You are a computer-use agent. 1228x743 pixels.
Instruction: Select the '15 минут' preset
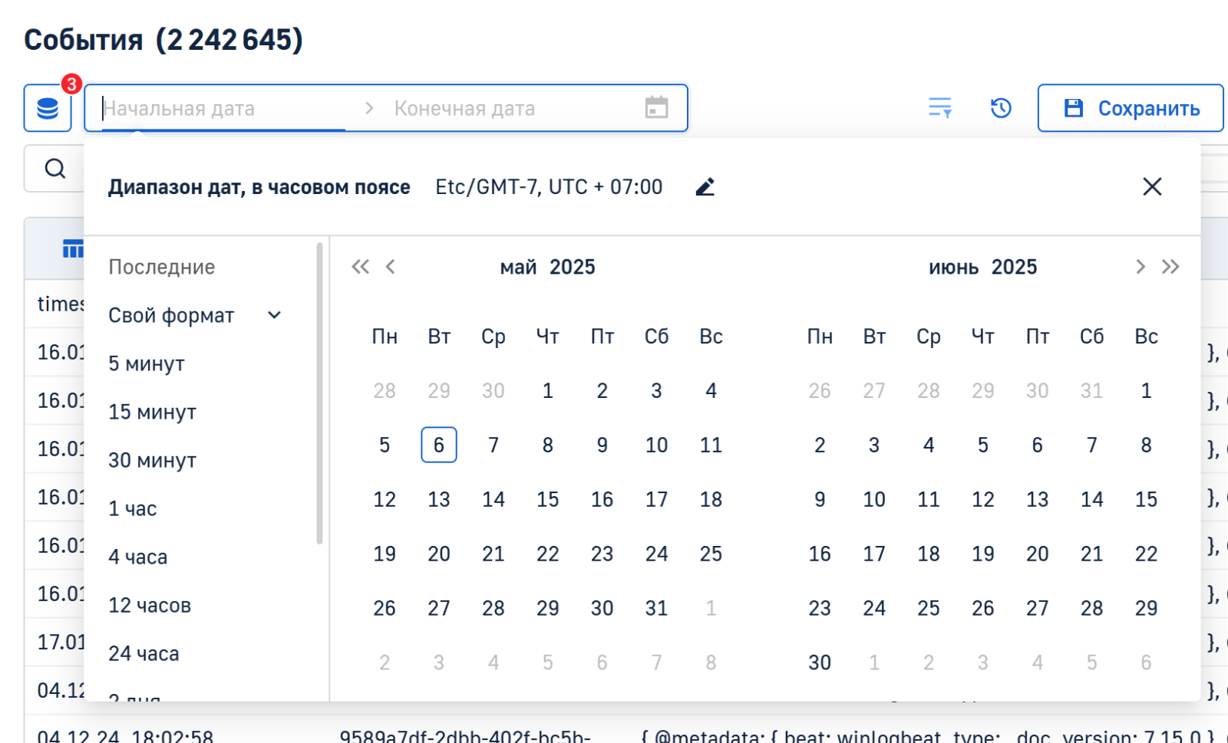click(x=153, y=412)
